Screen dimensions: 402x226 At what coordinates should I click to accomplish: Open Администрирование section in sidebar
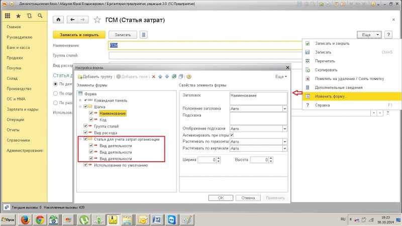tap(25, 150)
